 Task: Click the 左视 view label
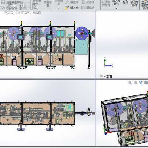(x=109, y=77)
